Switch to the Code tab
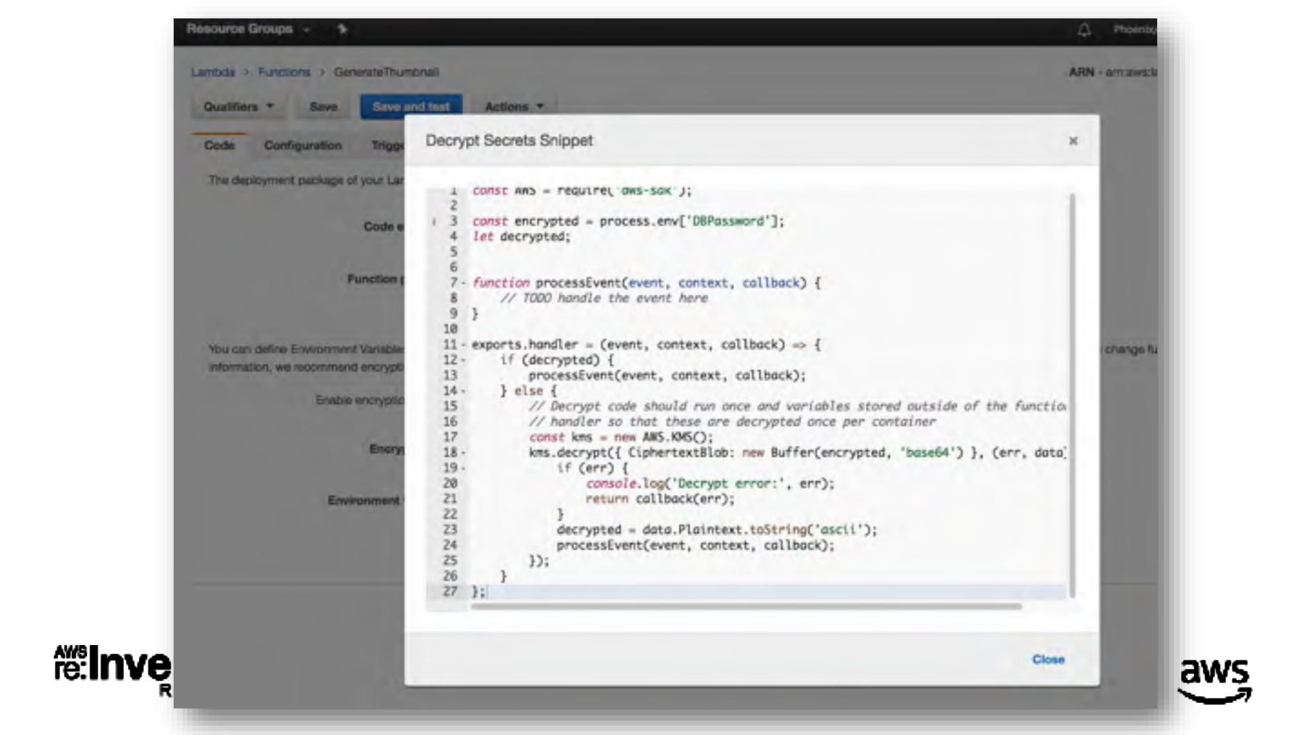Viewport: 1307px width, 735px height. (219, 145)
